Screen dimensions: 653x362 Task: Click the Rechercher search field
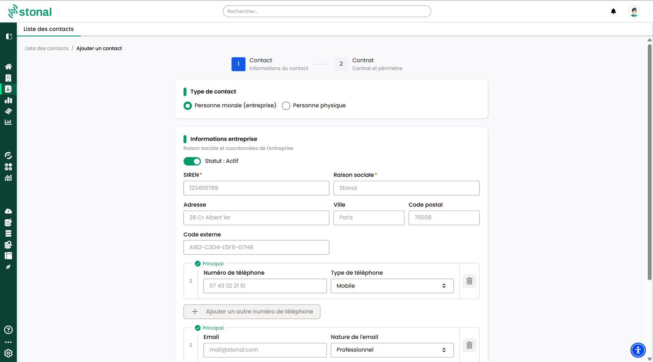tap(327, 11)
